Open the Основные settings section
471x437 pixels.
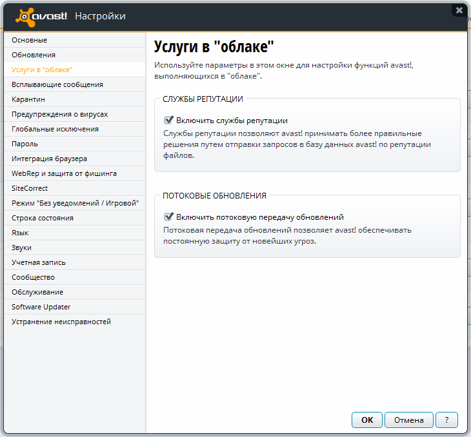point(75,40)
